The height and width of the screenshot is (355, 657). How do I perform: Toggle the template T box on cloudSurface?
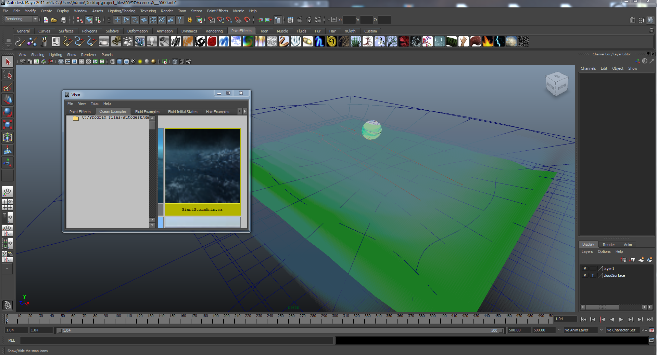(x=593, y=275)
